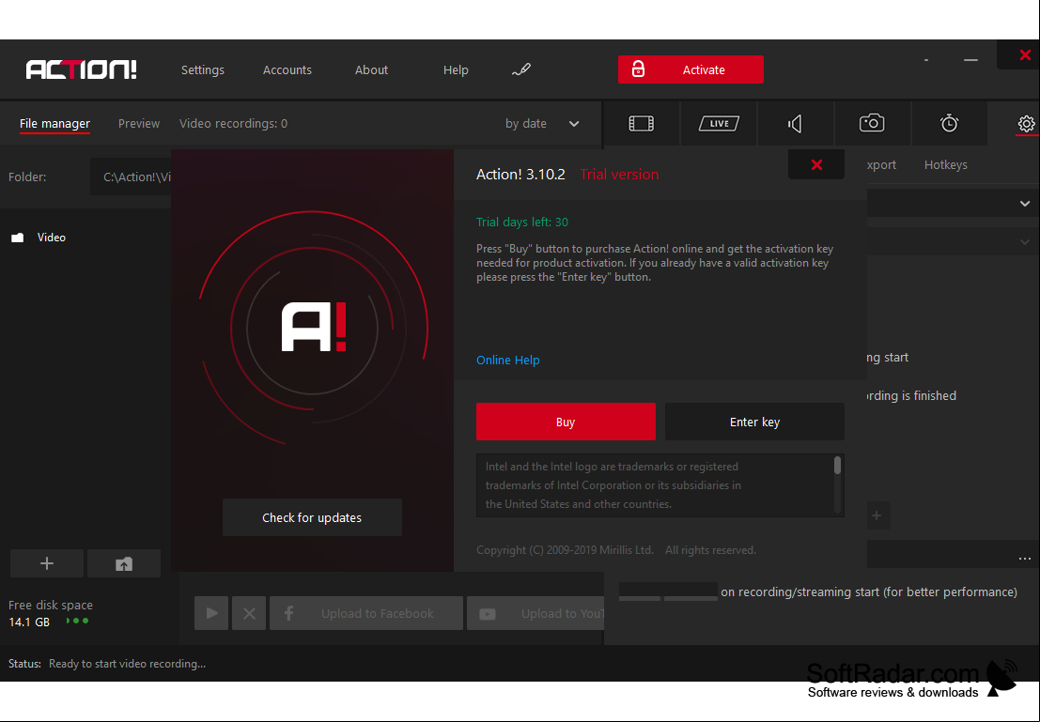Click the open folder location icon
Screen dimensions: 1040x722
[124, 563]
